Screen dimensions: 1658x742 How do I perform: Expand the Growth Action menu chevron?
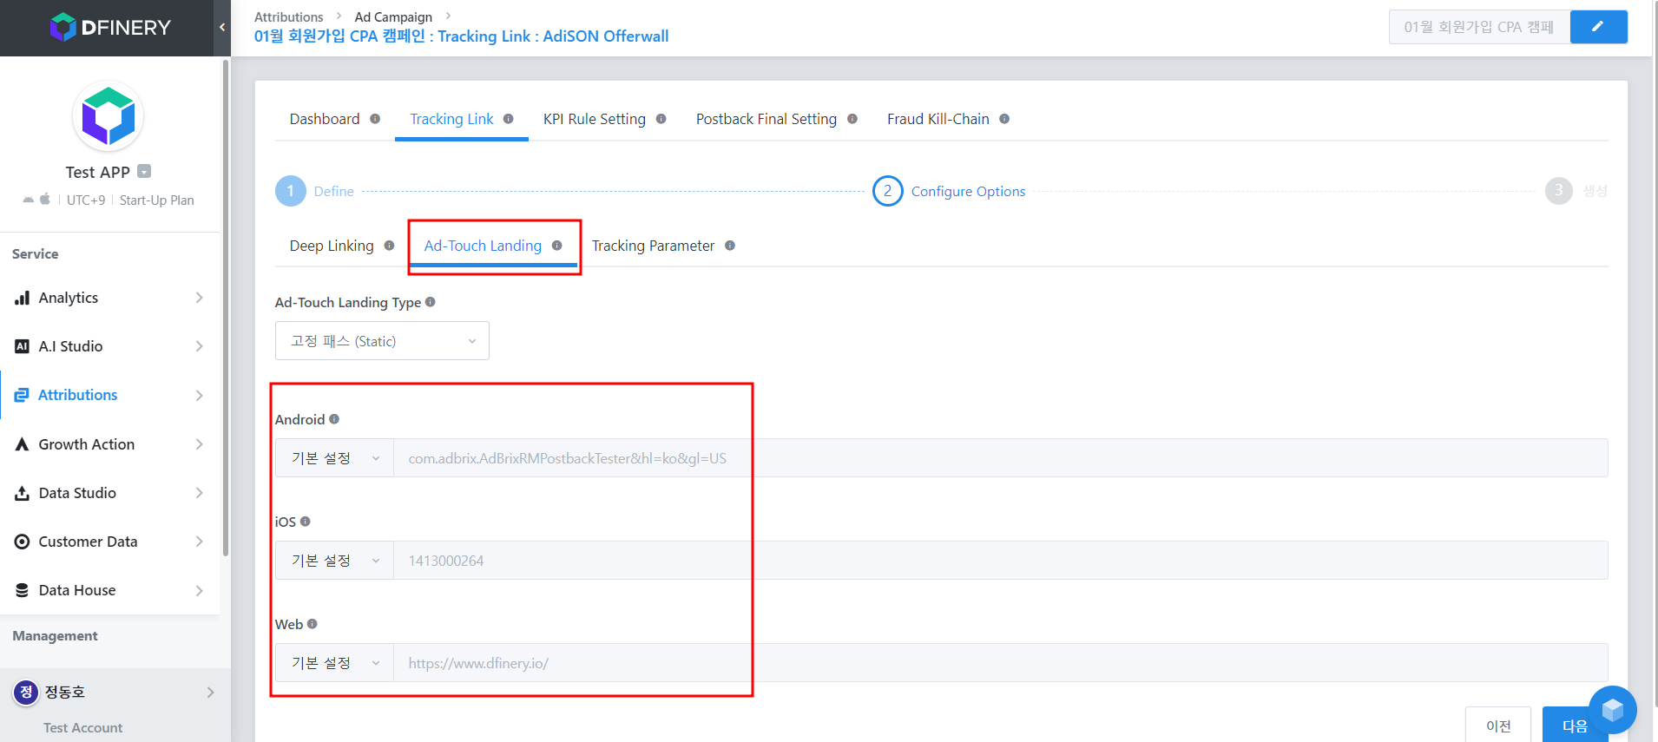[x=199, y=444]
